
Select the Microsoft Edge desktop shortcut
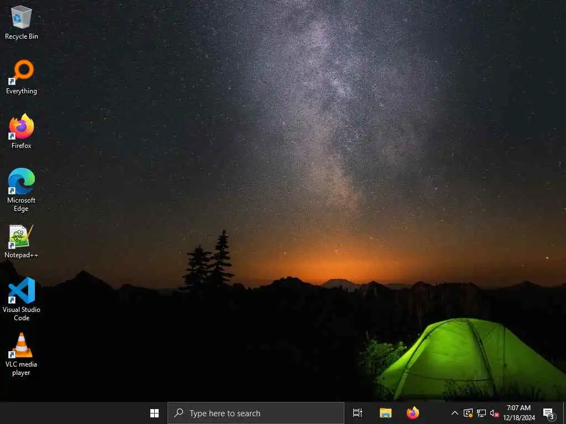click(x=22, y=190)
